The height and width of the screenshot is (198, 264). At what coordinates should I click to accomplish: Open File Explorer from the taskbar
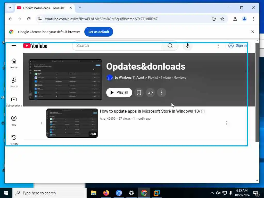[93, 193]
